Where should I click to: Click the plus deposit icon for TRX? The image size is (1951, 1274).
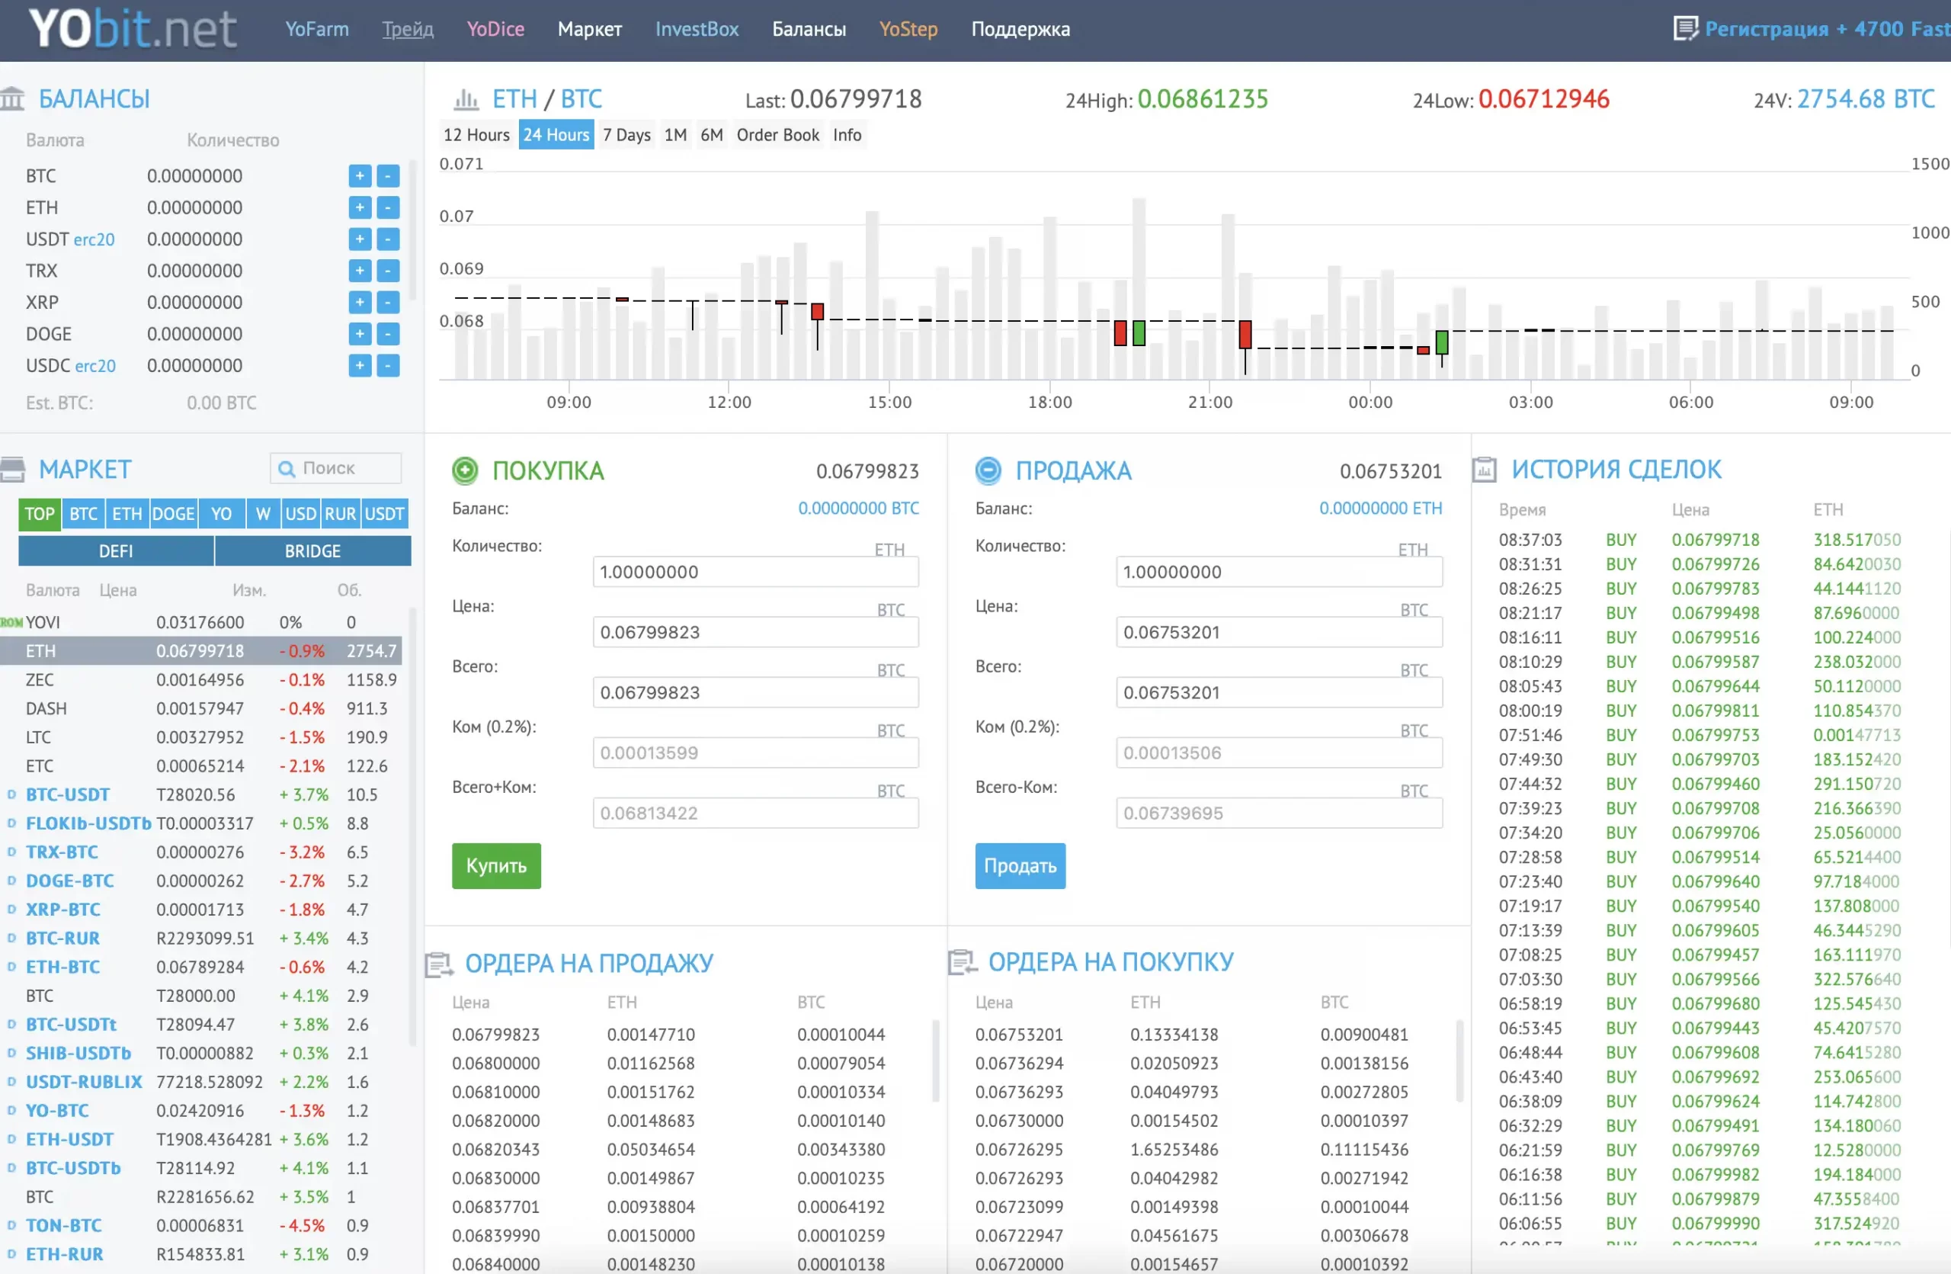pos(360,271)
